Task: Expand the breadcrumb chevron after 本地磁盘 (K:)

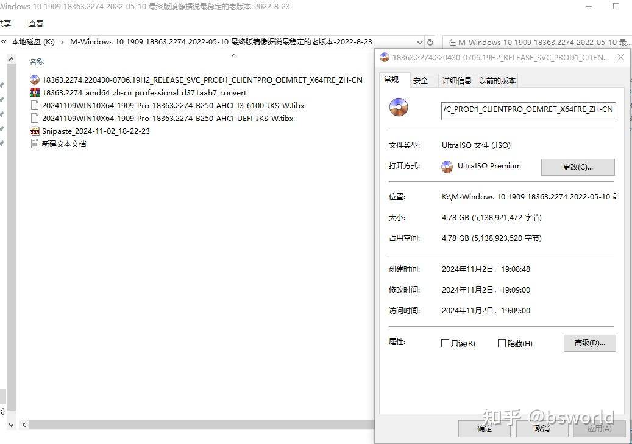Action: [62, 42]
